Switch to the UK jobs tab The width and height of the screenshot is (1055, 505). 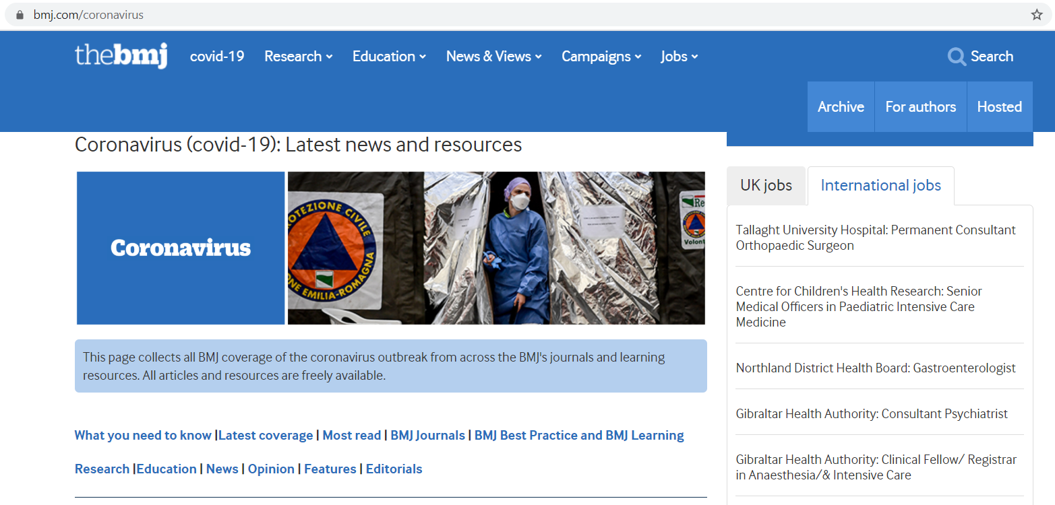(766, 186)
